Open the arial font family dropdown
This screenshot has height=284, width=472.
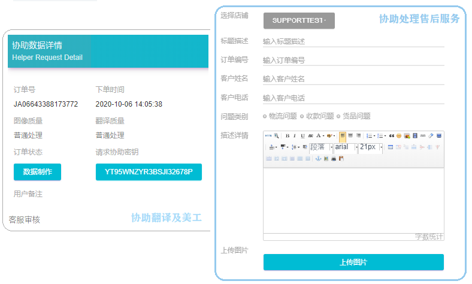345,147
